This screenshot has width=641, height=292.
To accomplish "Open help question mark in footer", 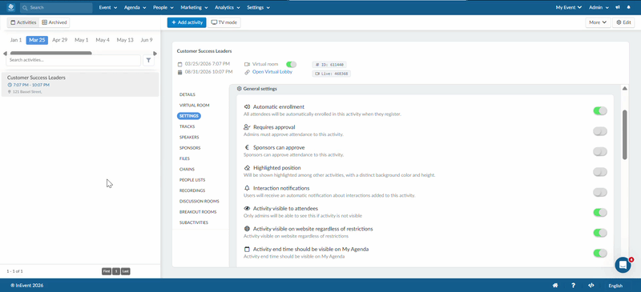I will point(573,286).
